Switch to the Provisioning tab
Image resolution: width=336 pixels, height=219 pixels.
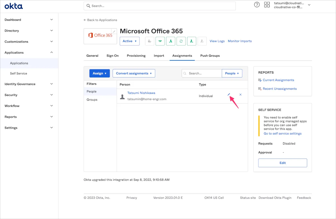click(136, 56)
